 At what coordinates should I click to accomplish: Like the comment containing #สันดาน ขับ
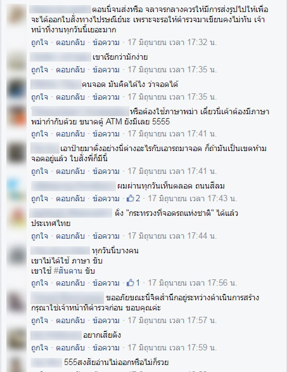(39, 283)
